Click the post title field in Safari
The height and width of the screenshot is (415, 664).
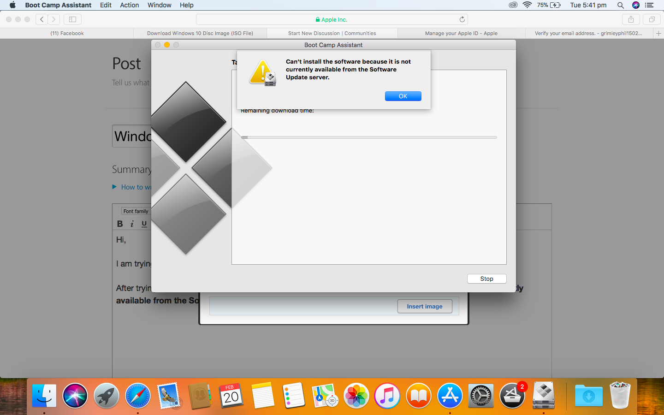tap(132, 136)
